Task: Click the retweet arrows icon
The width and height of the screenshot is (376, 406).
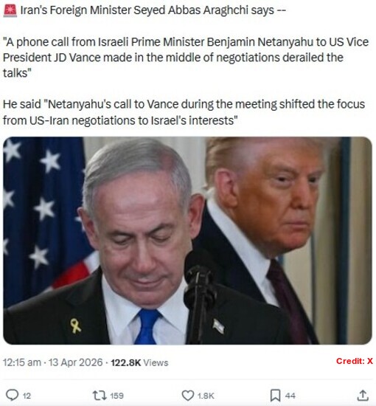Action: click(x=100, y=396)
